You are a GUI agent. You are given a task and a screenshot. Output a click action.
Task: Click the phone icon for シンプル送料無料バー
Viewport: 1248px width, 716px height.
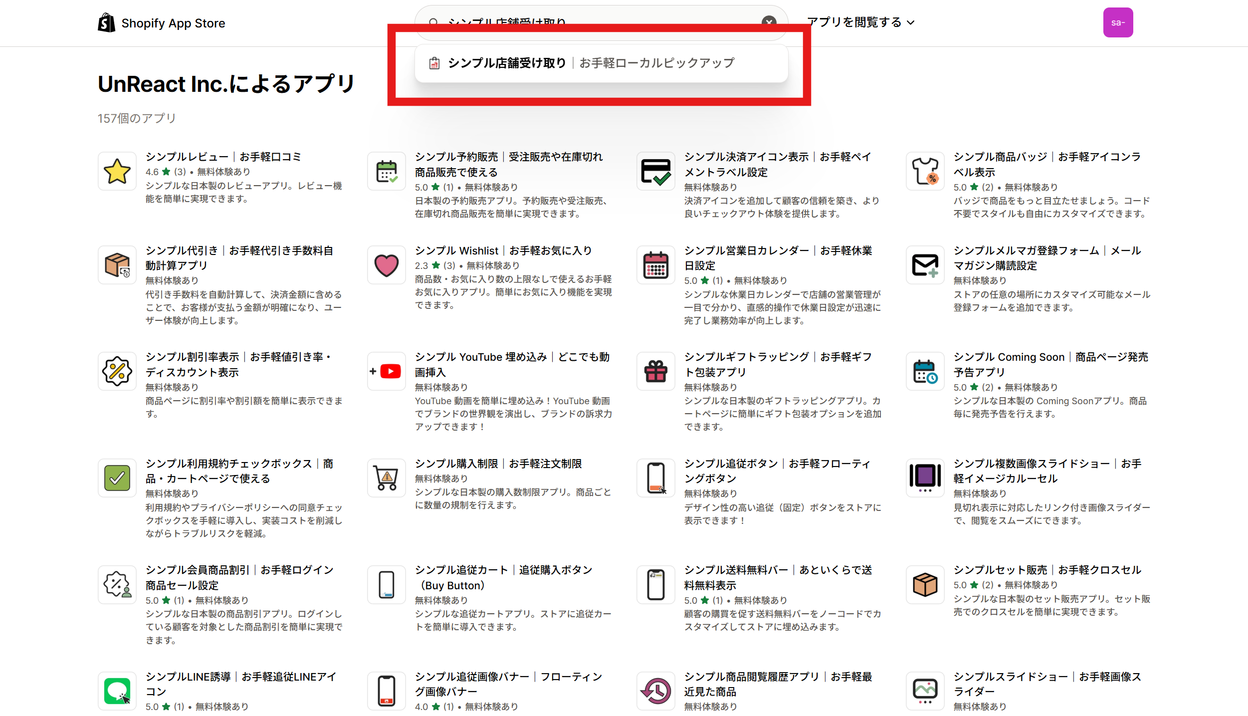[x=656, y=585]
